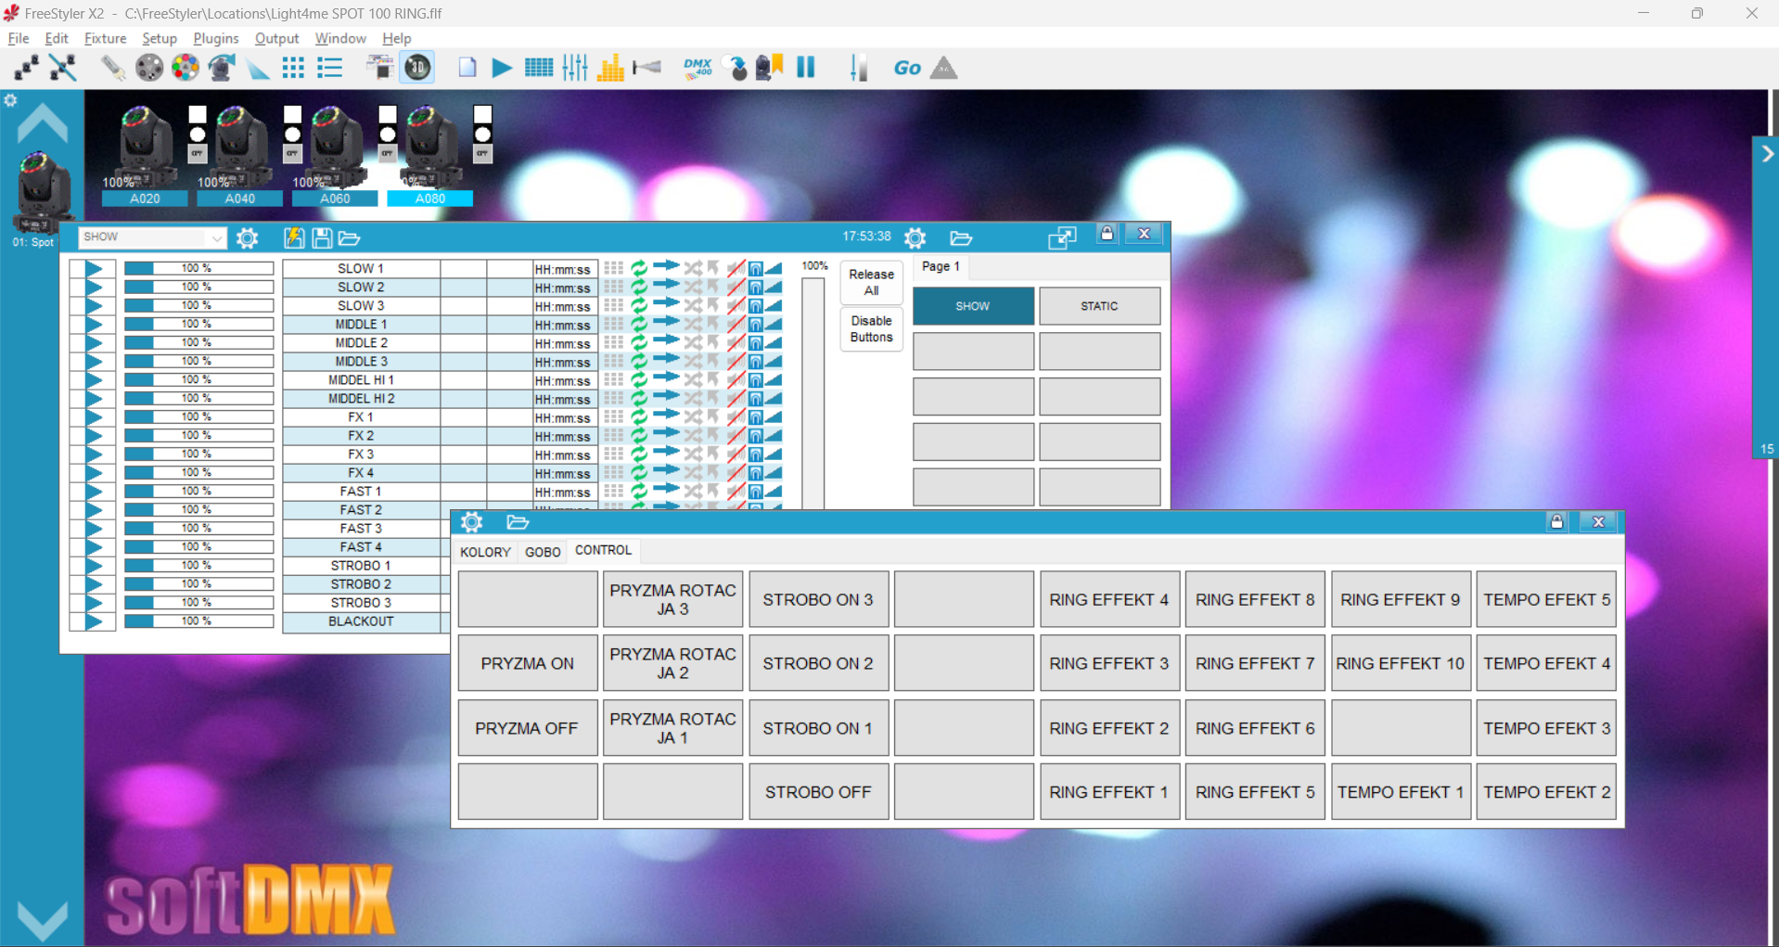Image resolution: width=1779 pixels, height=947 pixels.
Task: Click the Go button in toolbar
Action: point(906,68)
